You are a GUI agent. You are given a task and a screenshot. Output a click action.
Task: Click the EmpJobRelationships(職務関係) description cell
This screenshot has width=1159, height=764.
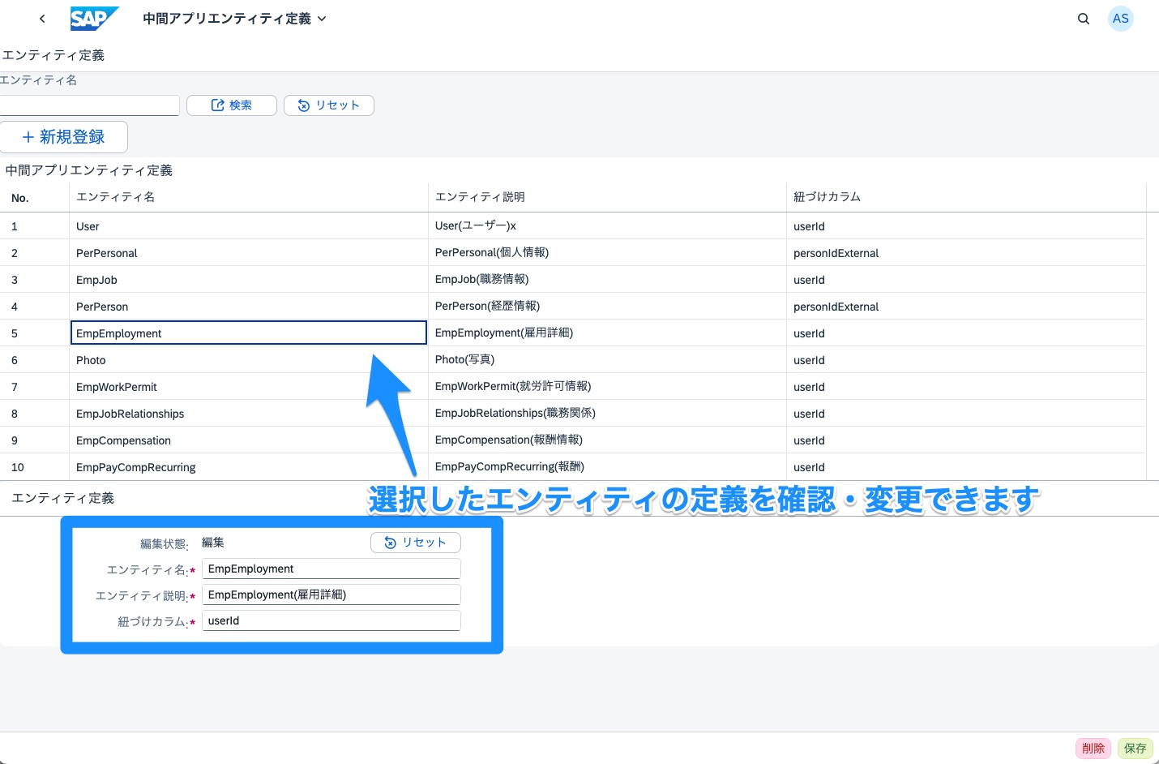607,414
